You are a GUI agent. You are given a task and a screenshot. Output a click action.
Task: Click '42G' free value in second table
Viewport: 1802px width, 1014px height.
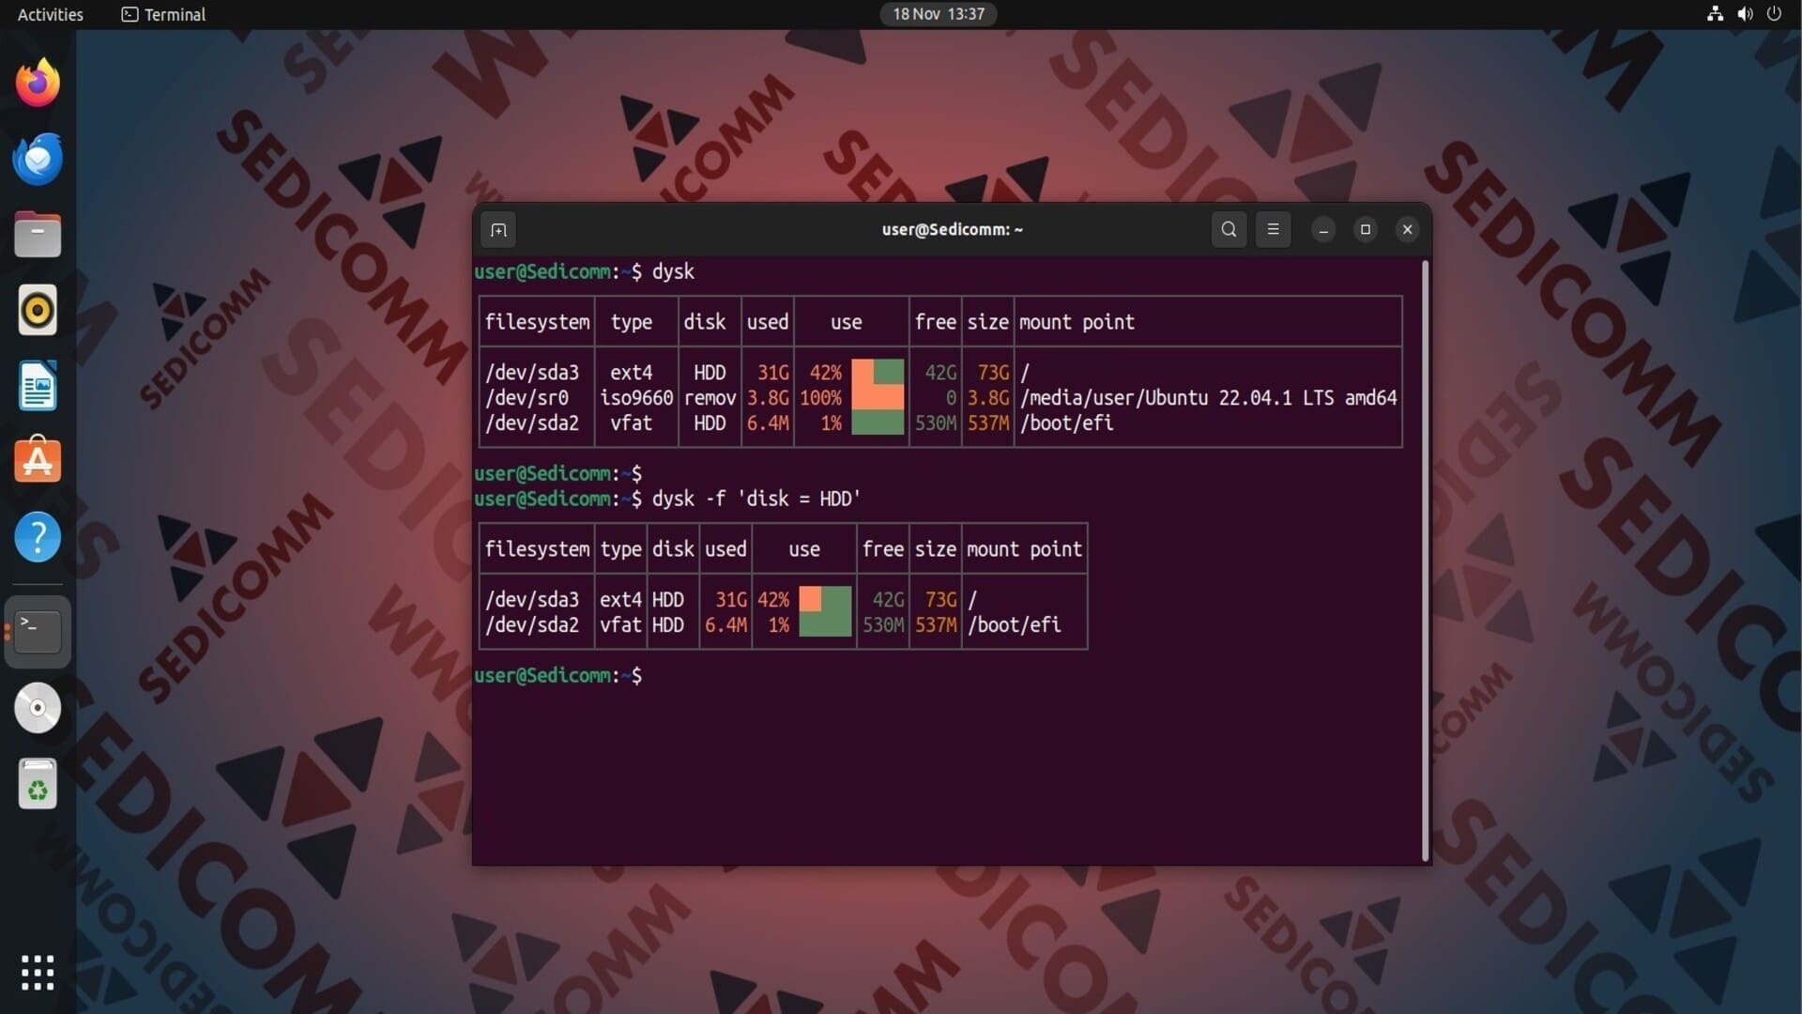tap(888, 600)
